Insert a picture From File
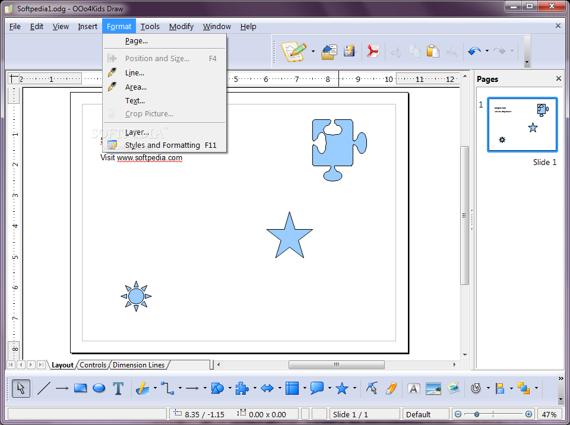The height and width of the screenshot is (425, 570). point(433,388)
